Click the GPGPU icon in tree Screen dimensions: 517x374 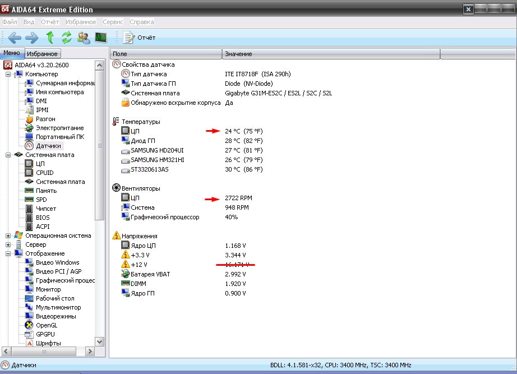[29, 334]
